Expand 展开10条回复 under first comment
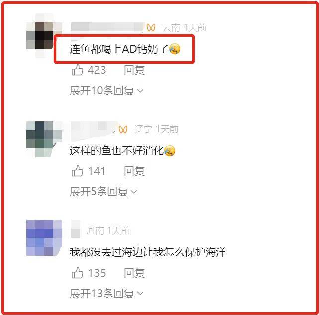 pos(106,91)
